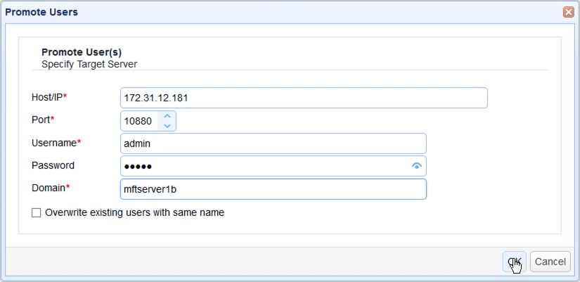The image size is (580, 282).
Task: Click the Host/IP field showing 172.31.12.181
Action: click(x=304, y=98)
